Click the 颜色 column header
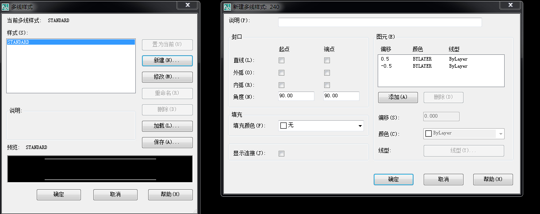The width and height of the screenshot is (540, 214). click(x=418, y=49)
